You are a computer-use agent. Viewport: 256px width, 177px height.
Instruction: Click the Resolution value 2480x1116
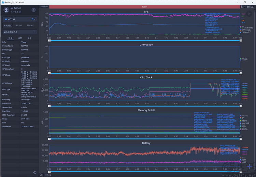pos(26,104)
